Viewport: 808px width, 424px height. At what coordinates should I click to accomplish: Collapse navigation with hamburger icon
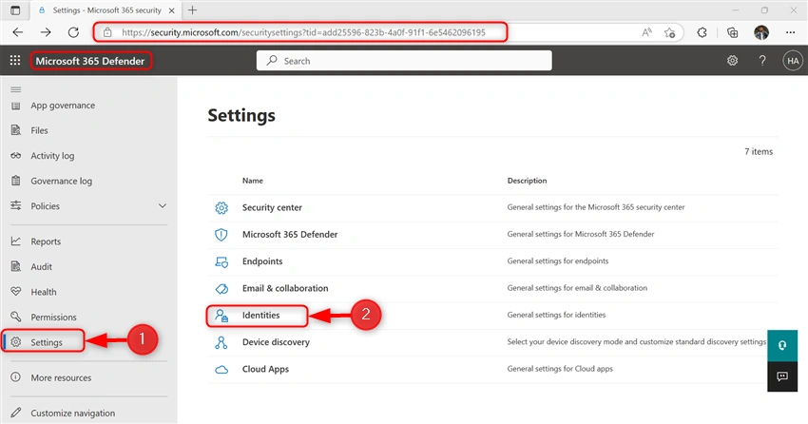[16, 89]
